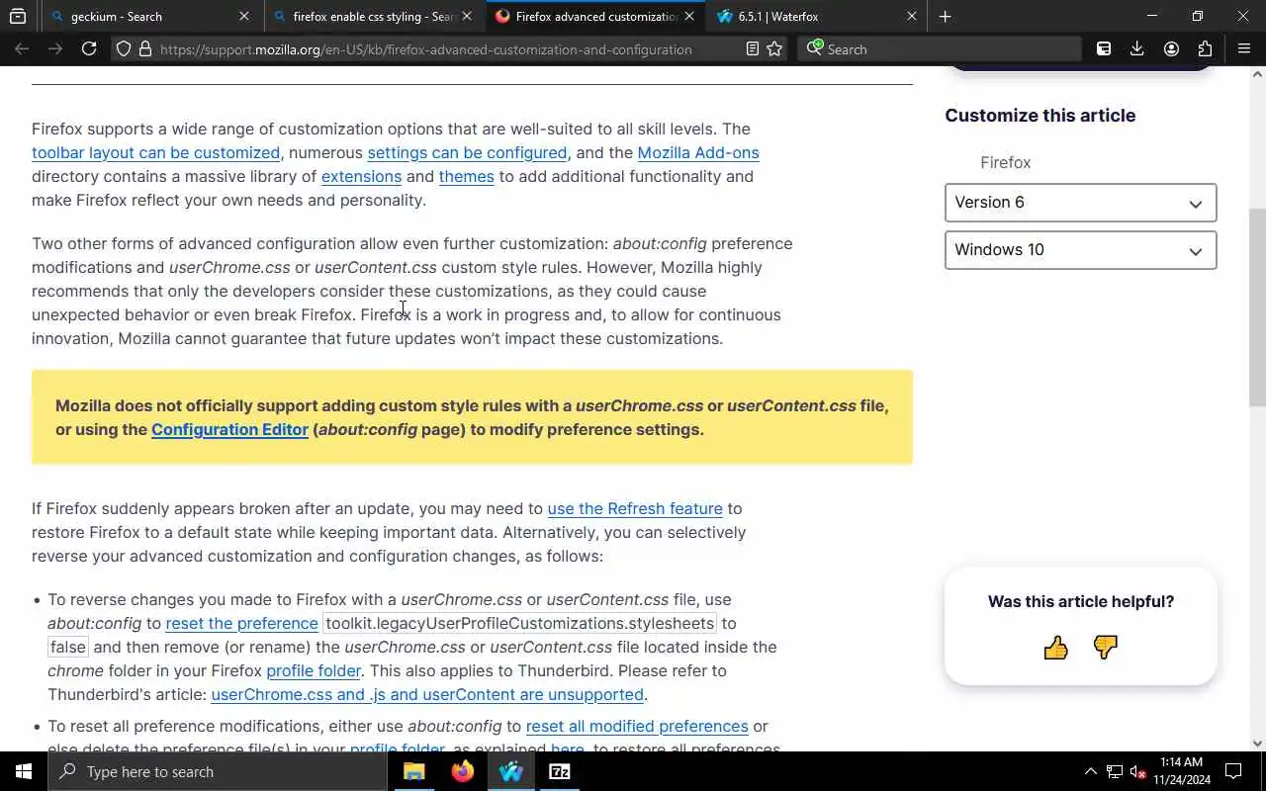Screen dimensions: 1266x791
Task: Click the site security padlock icon
Action: coord(145,48)
